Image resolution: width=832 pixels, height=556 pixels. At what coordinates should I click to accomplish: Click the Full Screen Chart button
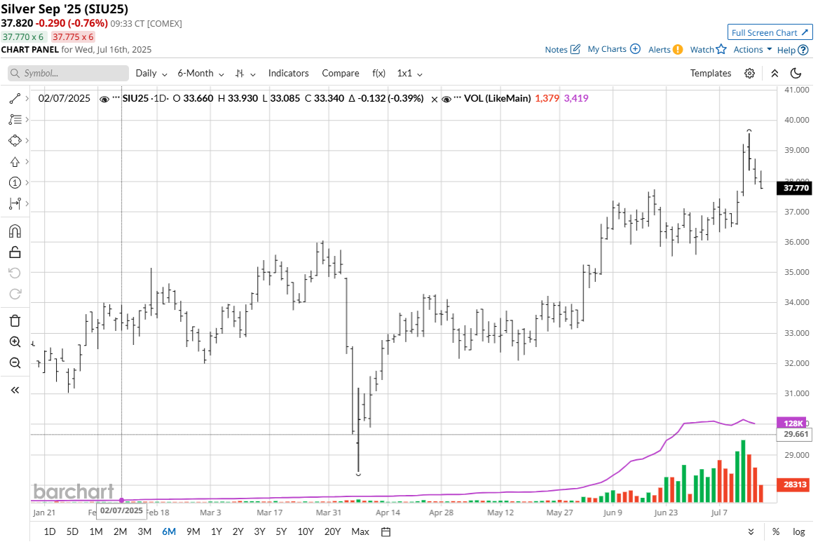[x=770, y=32]
